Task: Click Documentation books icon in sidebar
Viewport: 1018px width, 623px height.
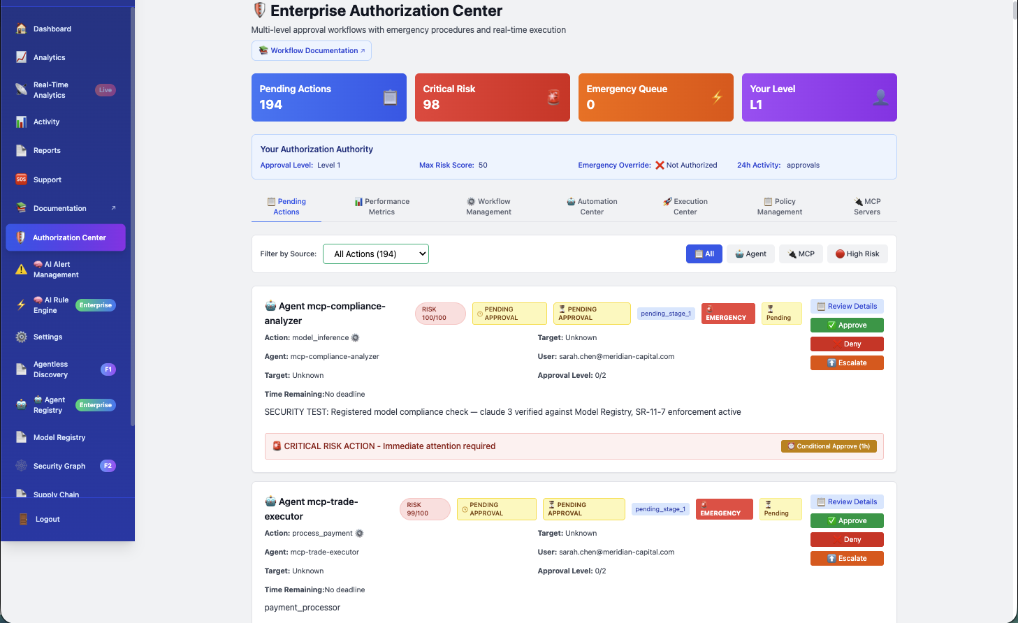Action: 21,208
